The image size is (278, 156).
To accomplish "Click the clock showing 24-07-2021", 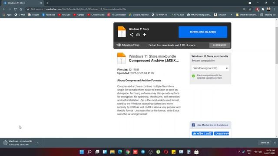I will [270, 152].
